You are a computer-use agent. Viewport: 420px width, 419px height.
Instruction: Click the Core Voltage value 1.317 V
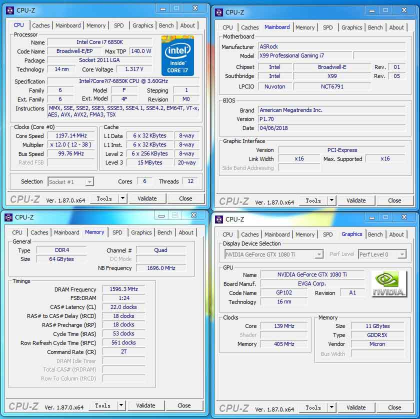tap(134, 69)
